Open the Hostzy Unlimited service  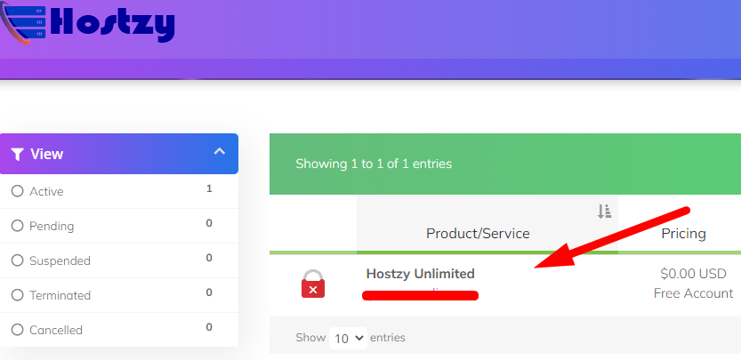pos(420,274)
